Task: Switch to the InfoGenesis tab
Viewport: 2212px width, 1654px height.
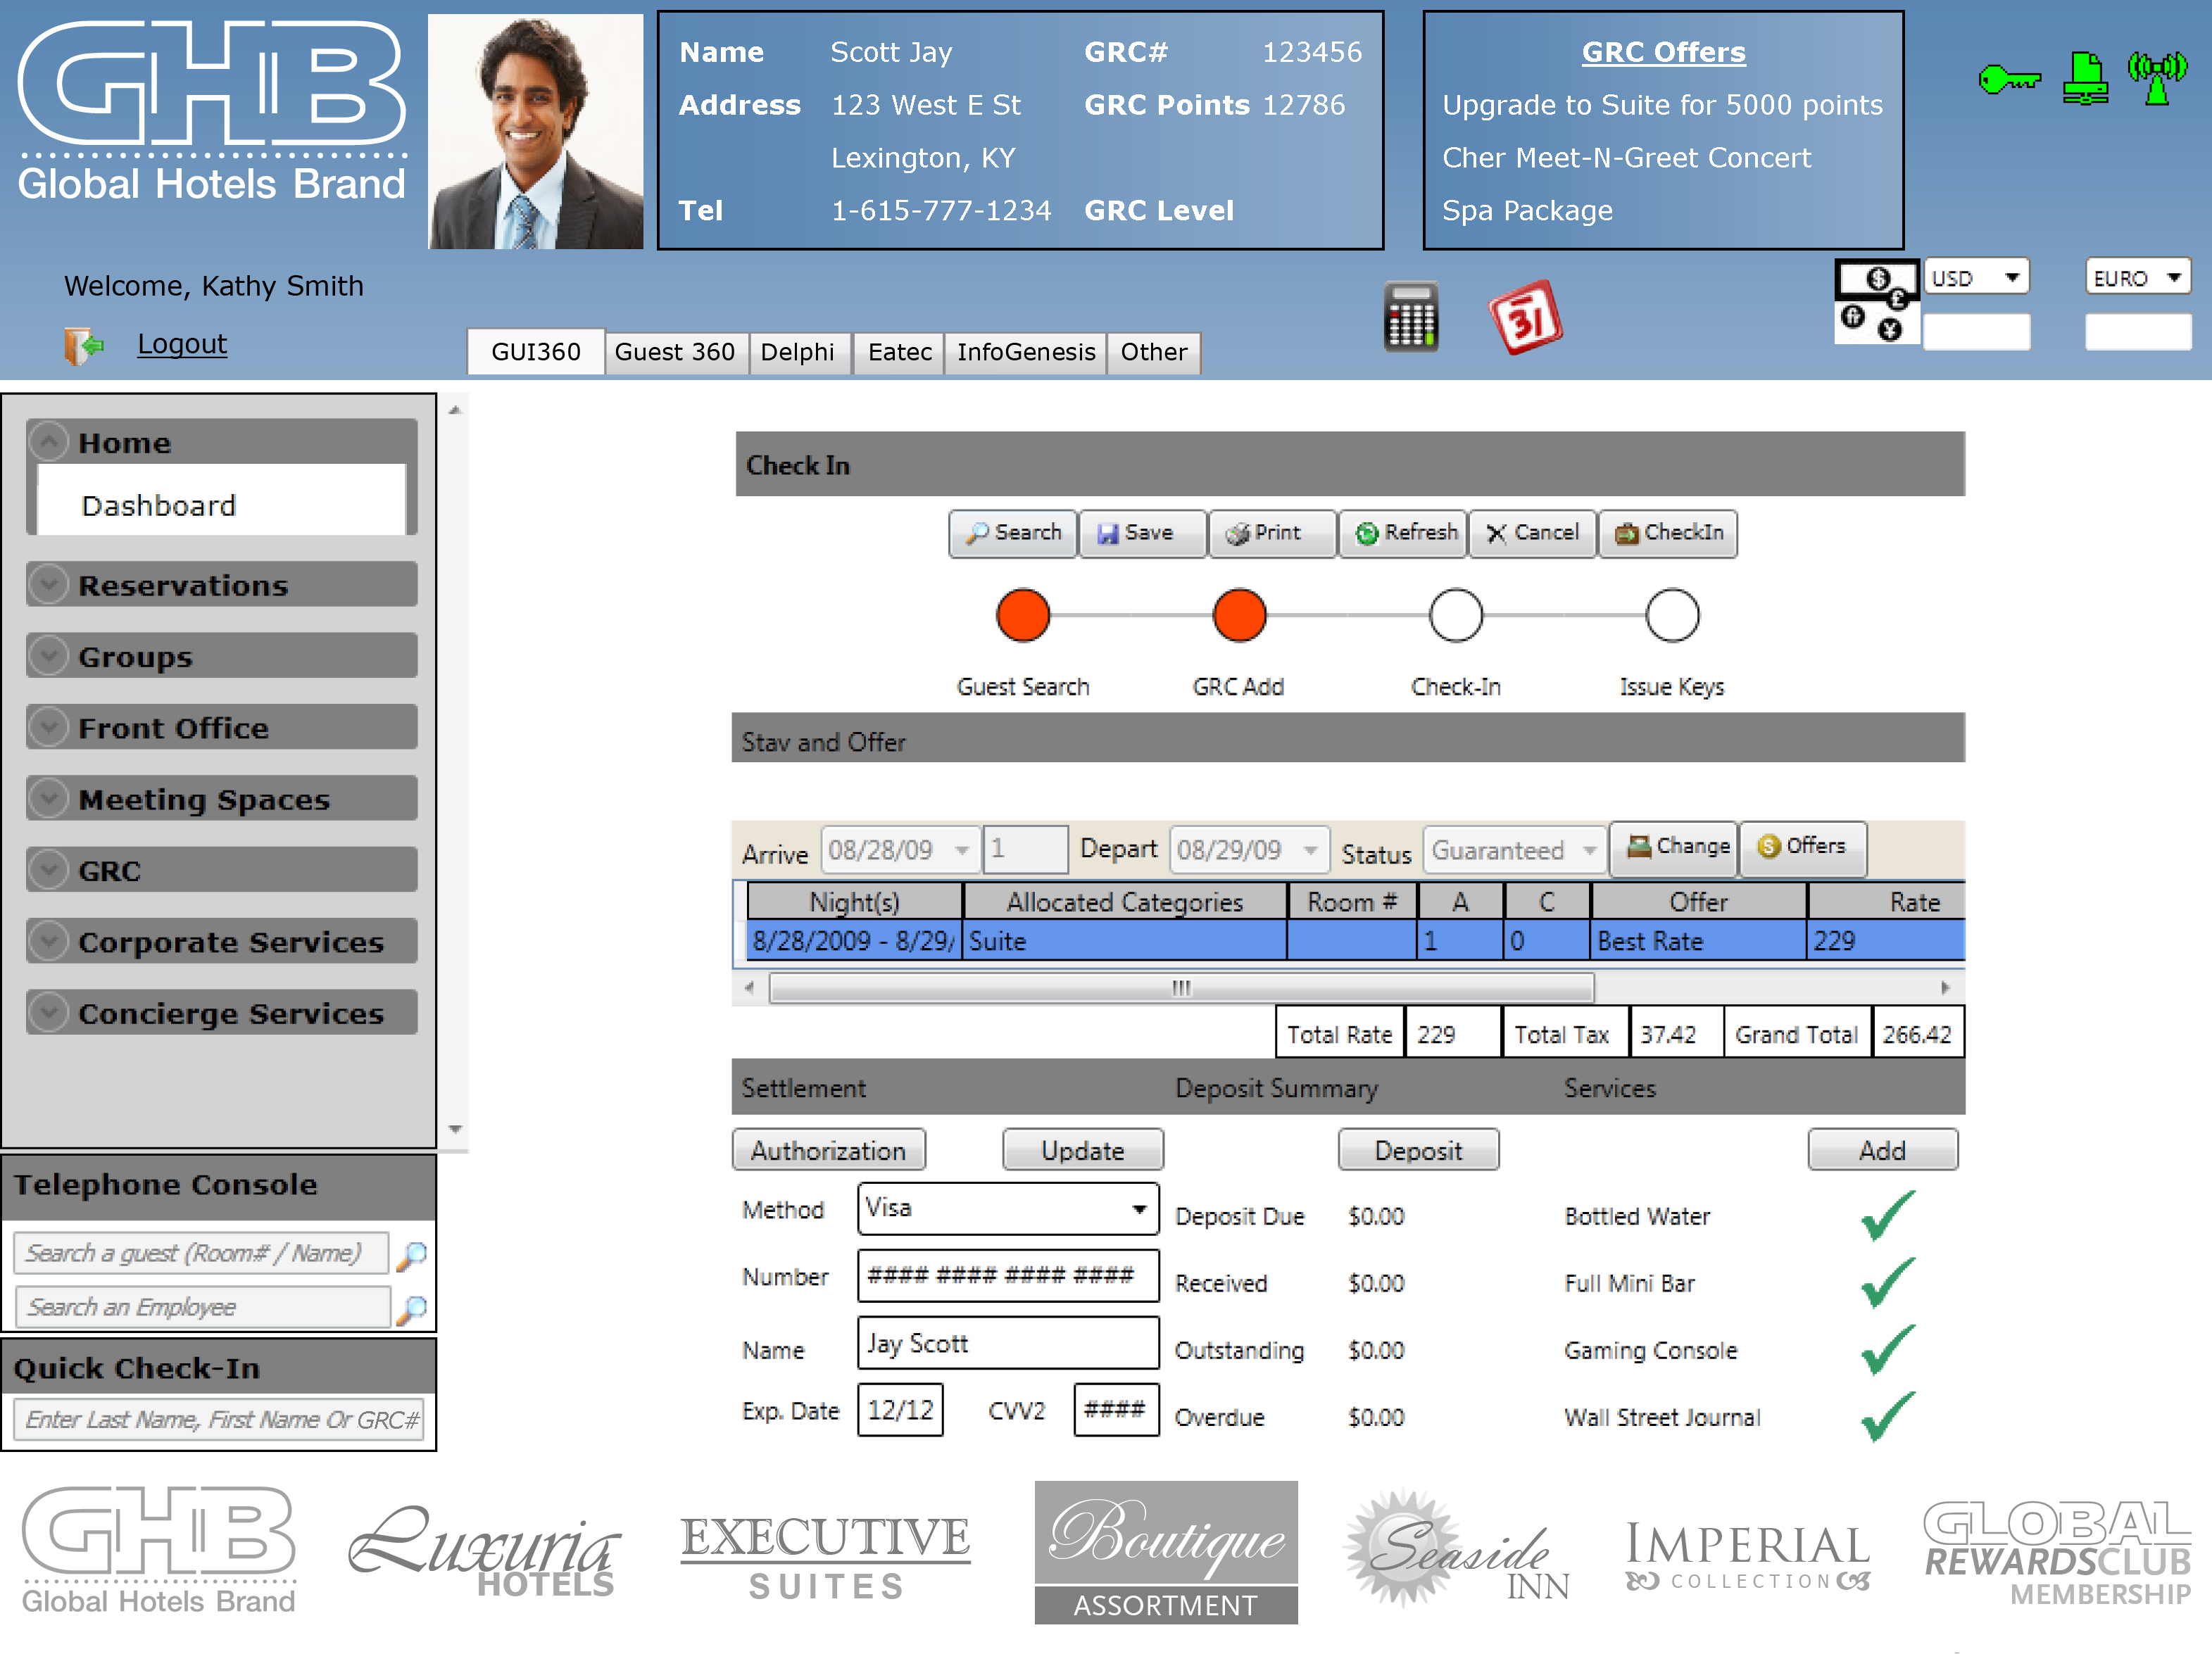Action: [1026, 352]
